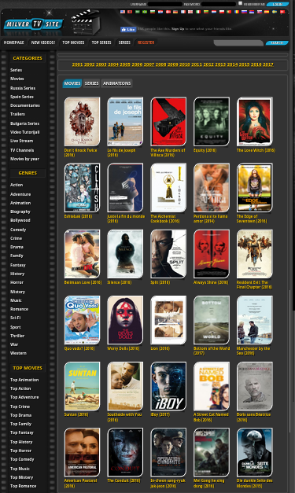Click the Login button
This screenshot has height=493, width=295.
point(278,4)
